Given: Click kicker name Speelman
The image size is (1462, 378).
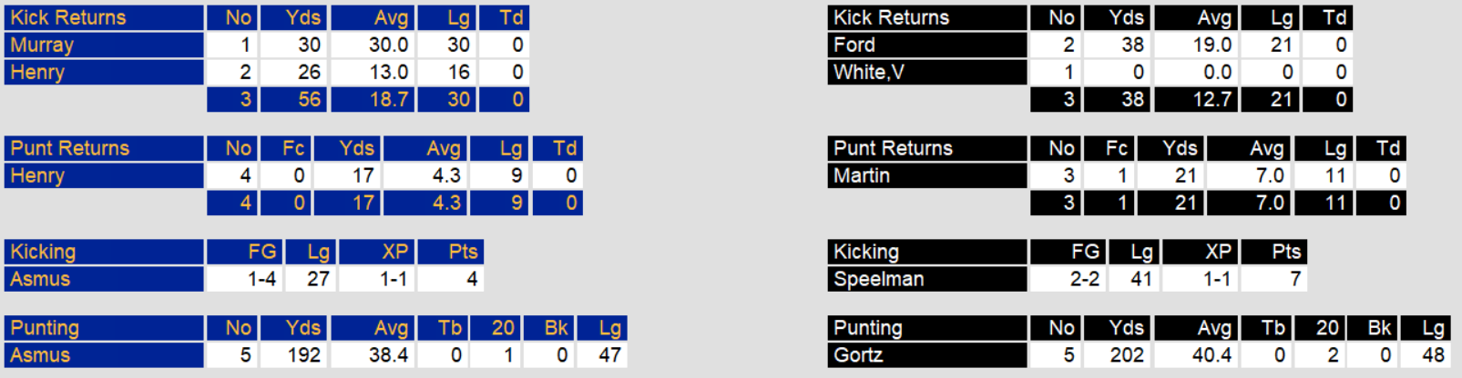Looking at the screenshot, I should coord(879,280).
